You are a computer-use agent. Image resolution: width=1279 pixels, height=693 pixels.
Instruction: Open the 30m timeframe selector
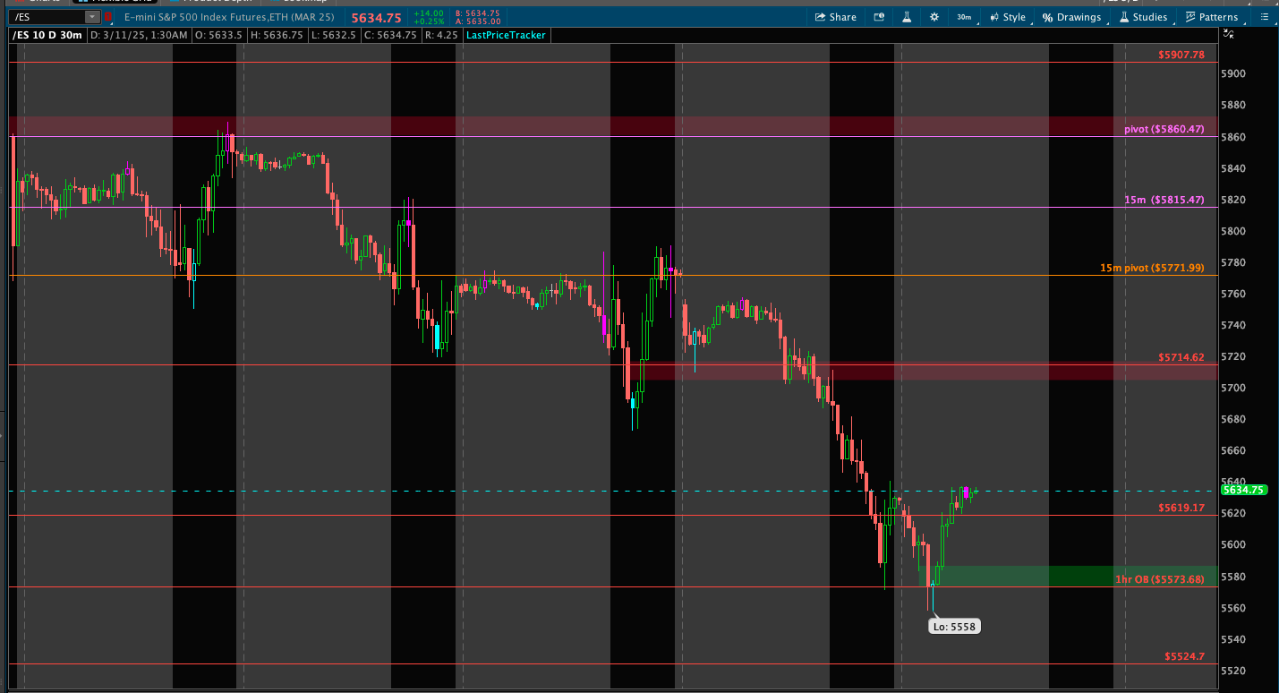point(964,17)
